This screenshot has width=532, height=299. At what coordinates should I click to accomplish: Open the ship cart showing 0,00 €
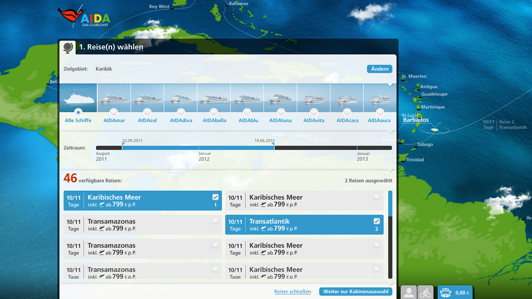[x=455, y=292]
